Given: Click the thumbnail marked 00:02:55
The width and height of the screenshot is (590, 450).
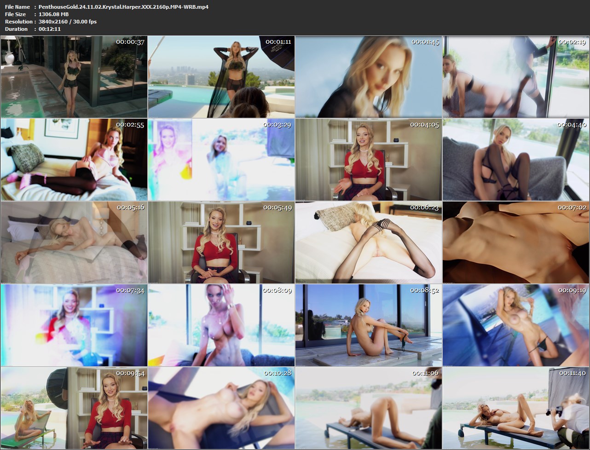Looking at the screenshot, I should click(74, 160).
